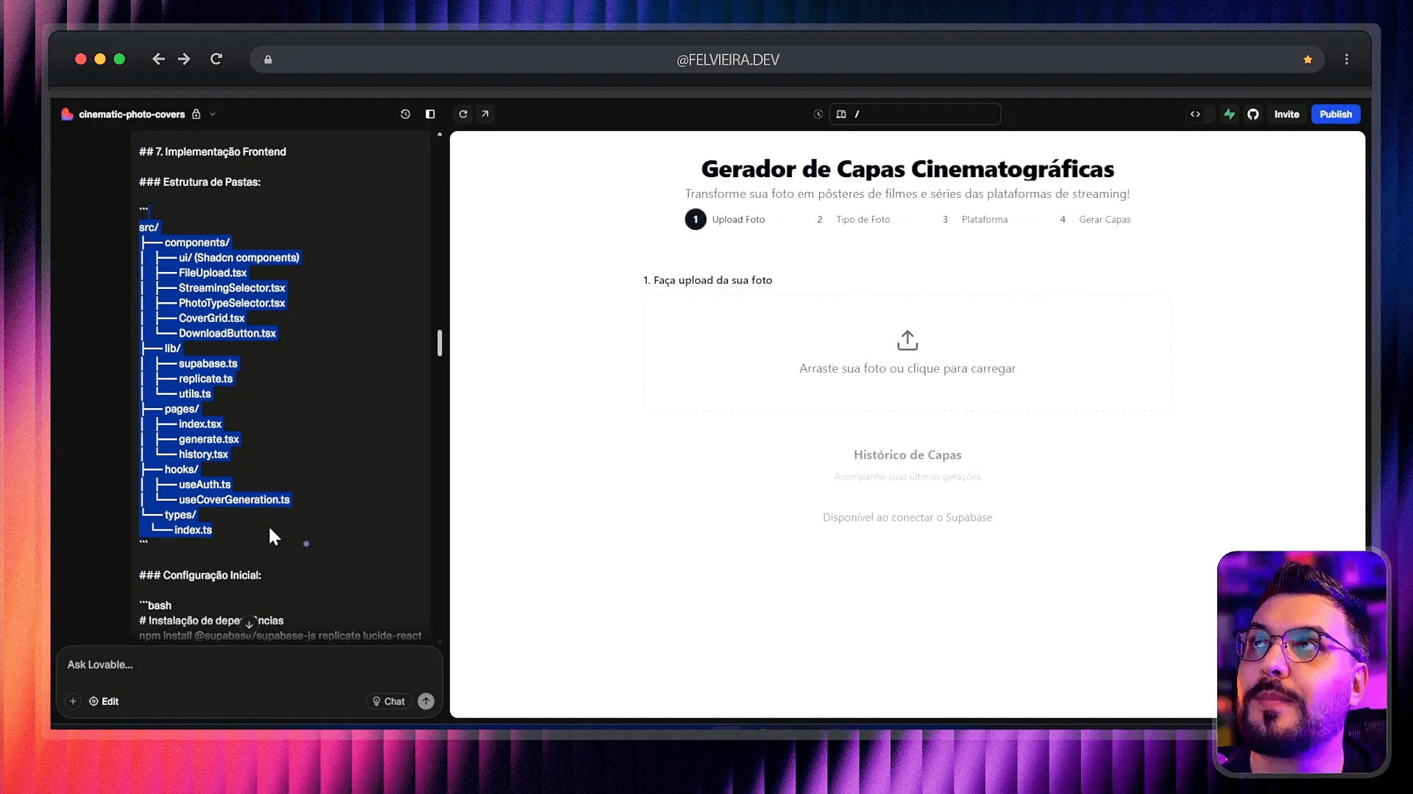
Task: Click the project lock privacy icon
Action: click(x=196, y=114)
